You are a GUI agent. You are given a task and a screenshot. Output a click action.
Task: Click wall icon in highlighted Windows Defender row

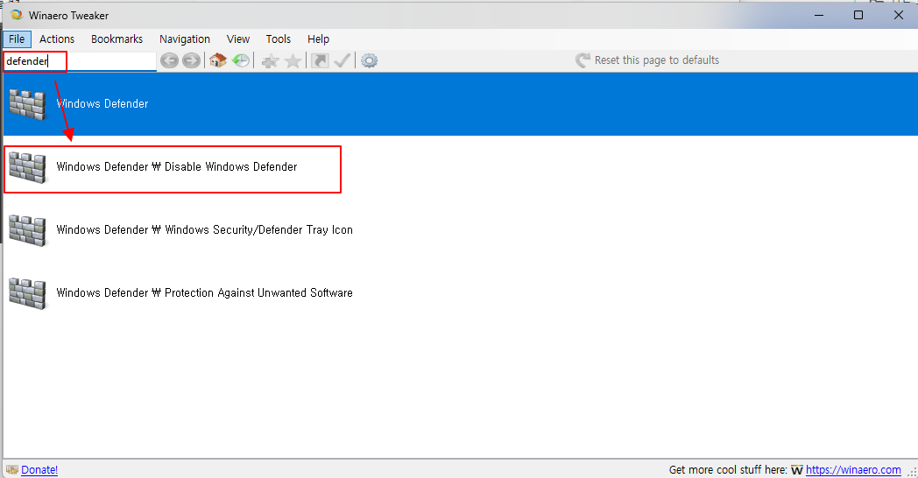(x=27, y=105)
